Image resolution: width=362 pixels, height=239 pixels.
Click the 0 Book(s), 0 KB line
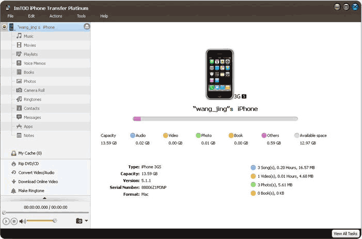click(x=271, y=193)
